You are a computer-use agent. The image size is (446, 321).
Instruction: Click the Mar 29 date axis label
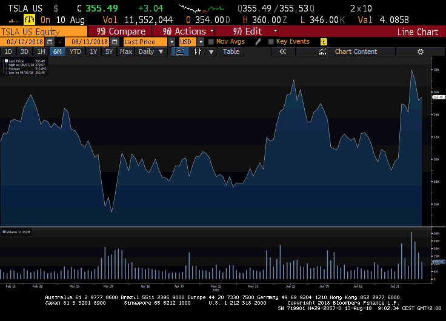click(108, 286)
